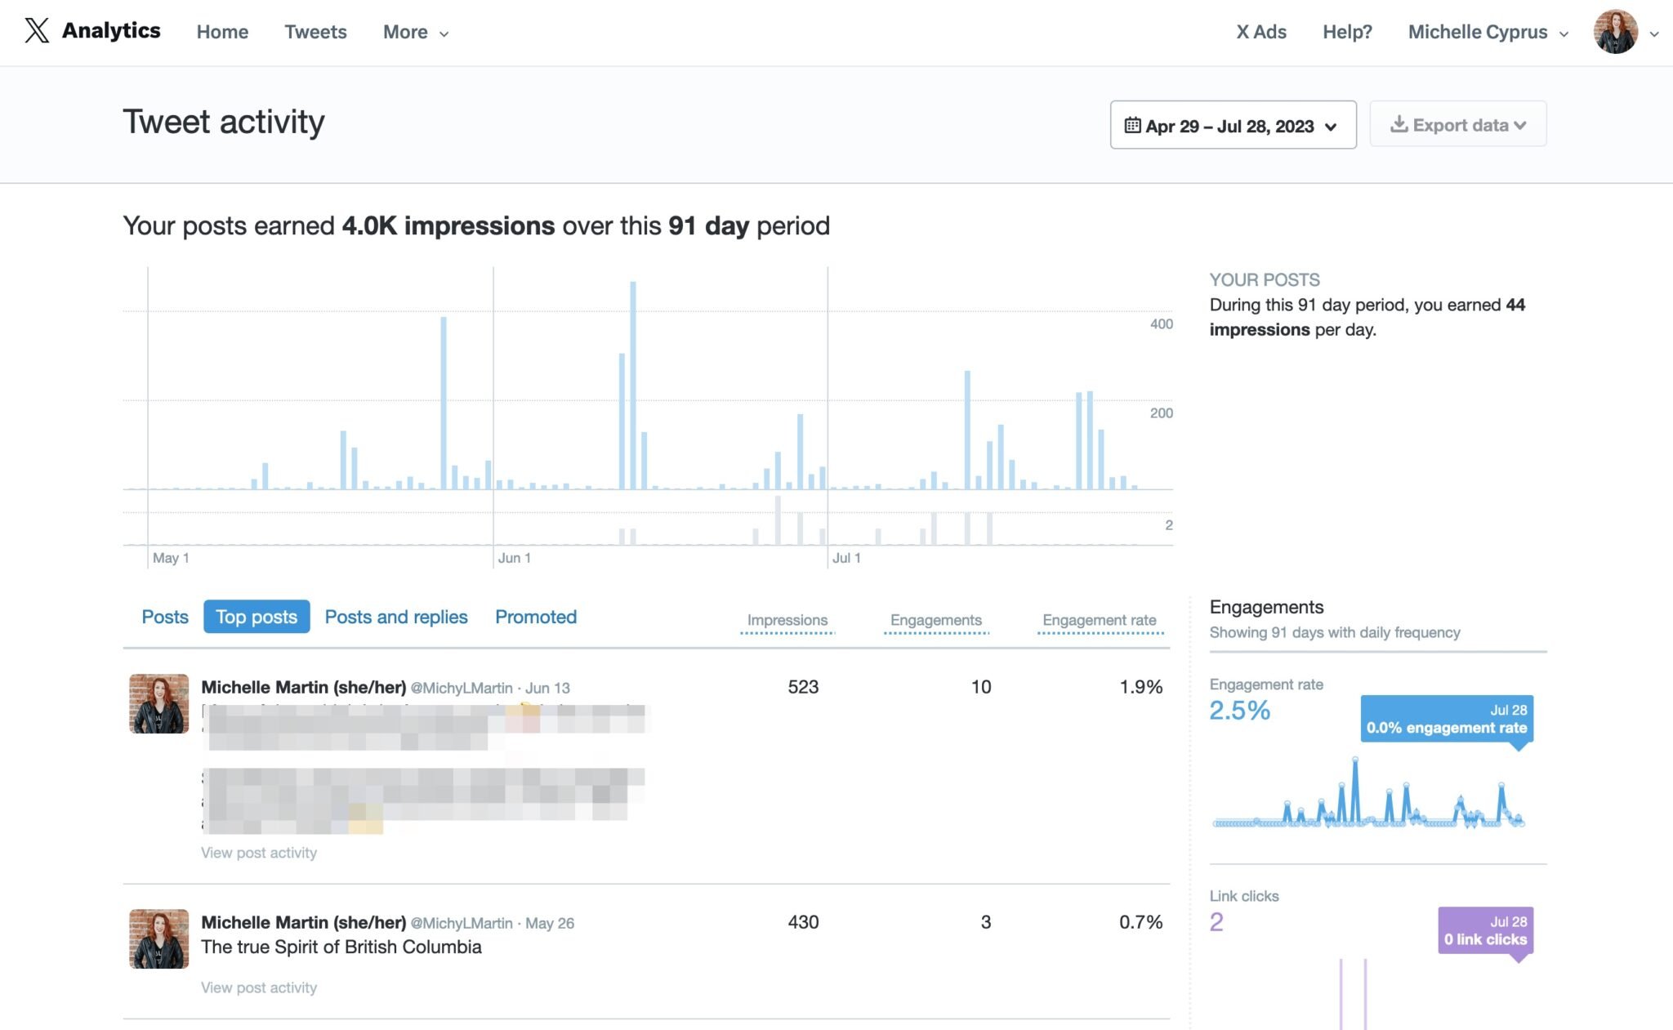Open the Help? page

pyautogui.click(x=1347, y=32)
